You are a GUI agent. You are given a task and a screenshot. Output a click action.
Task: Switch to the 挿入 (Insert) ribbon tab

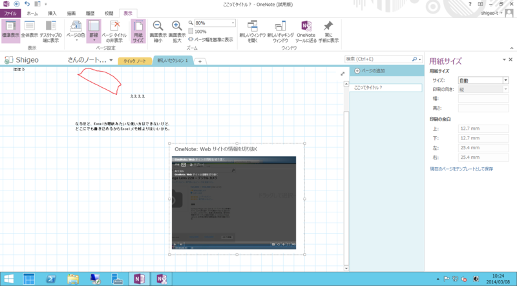point(52,14)
